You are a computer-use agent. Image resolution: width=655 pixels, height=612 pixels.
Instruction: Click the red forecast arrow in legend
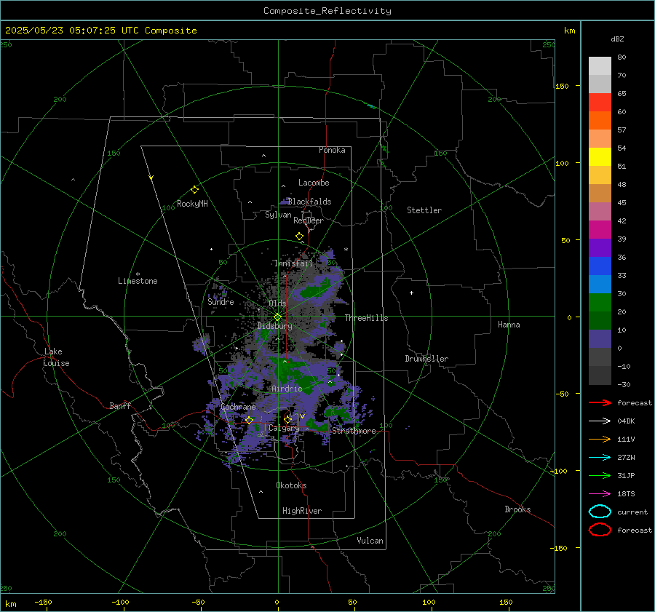pyautogui.click(x=600, y=402)
